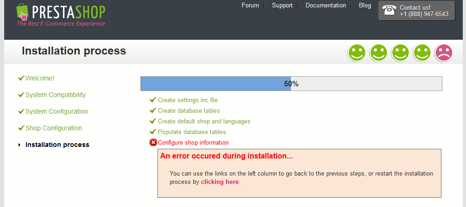Go back to the Welcome! step

40,78
